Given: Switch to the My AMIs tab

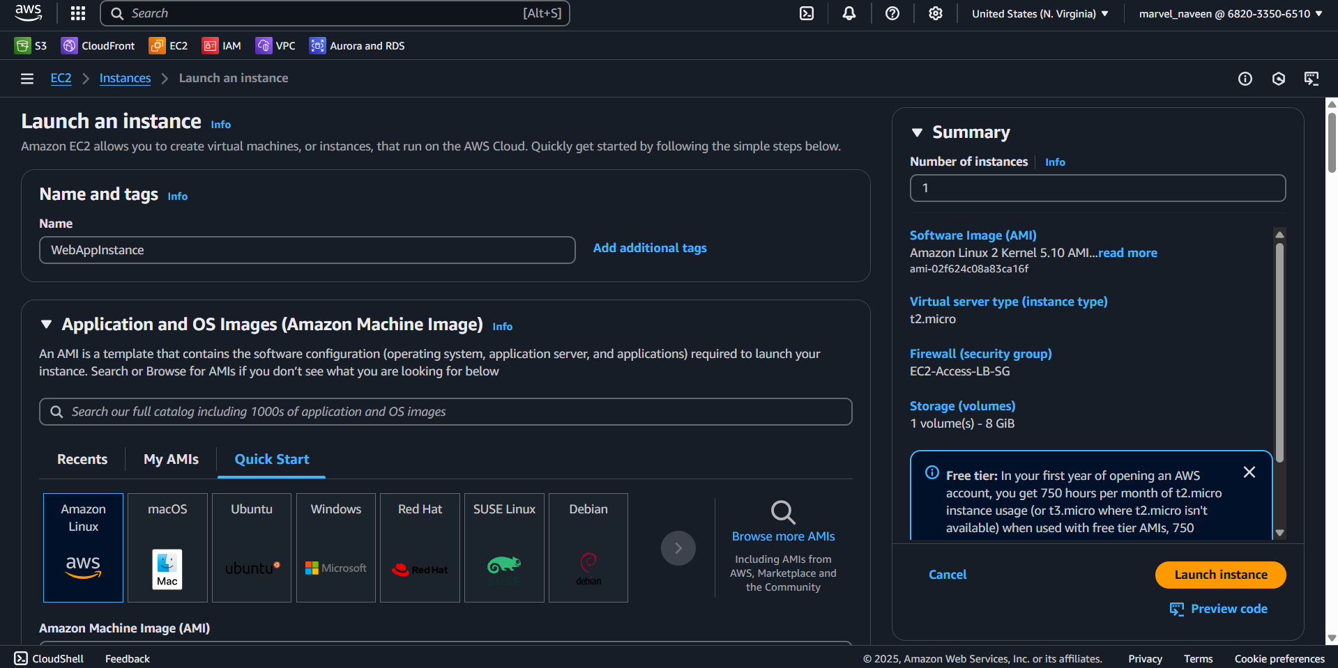Looking at the screenshot, I should (171, 460).
